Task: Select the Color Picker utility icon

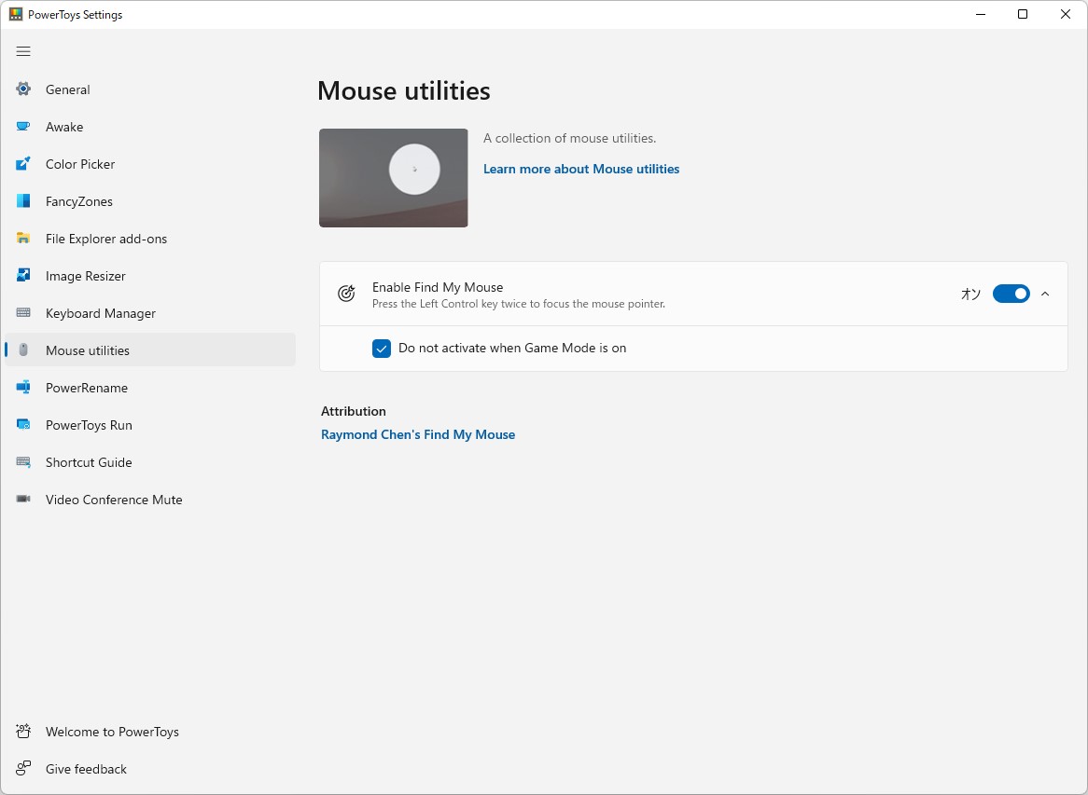Action: [22, 164]
